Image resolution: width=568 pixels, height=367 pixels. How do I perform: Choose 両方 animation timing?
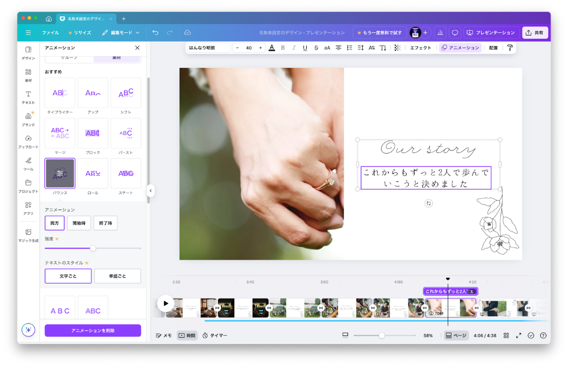pos(55,223)
